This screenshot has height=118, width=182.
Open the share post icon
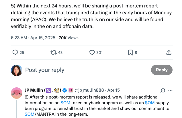point(169,52)
